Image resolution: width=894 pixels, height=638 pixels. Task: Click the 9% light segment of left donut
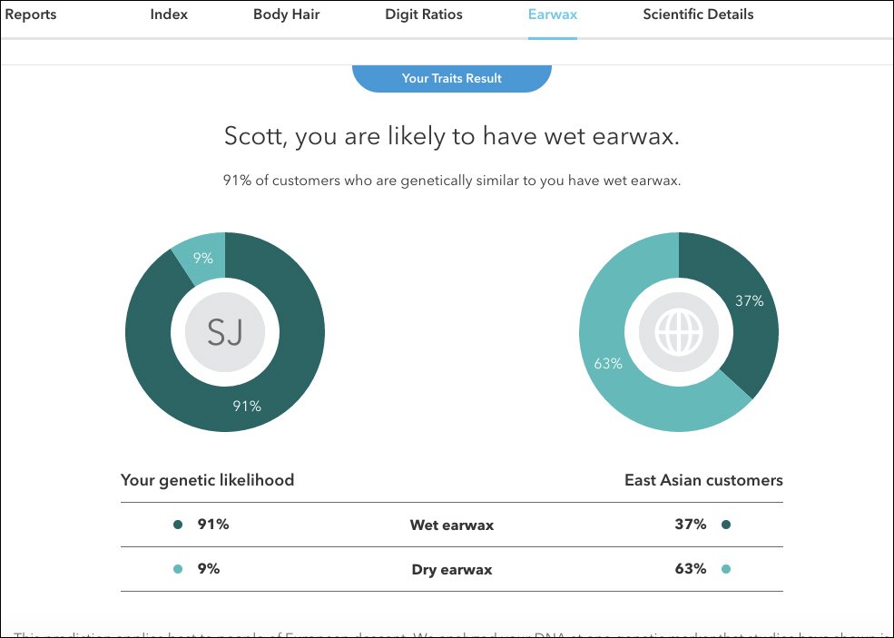point(202,259)
